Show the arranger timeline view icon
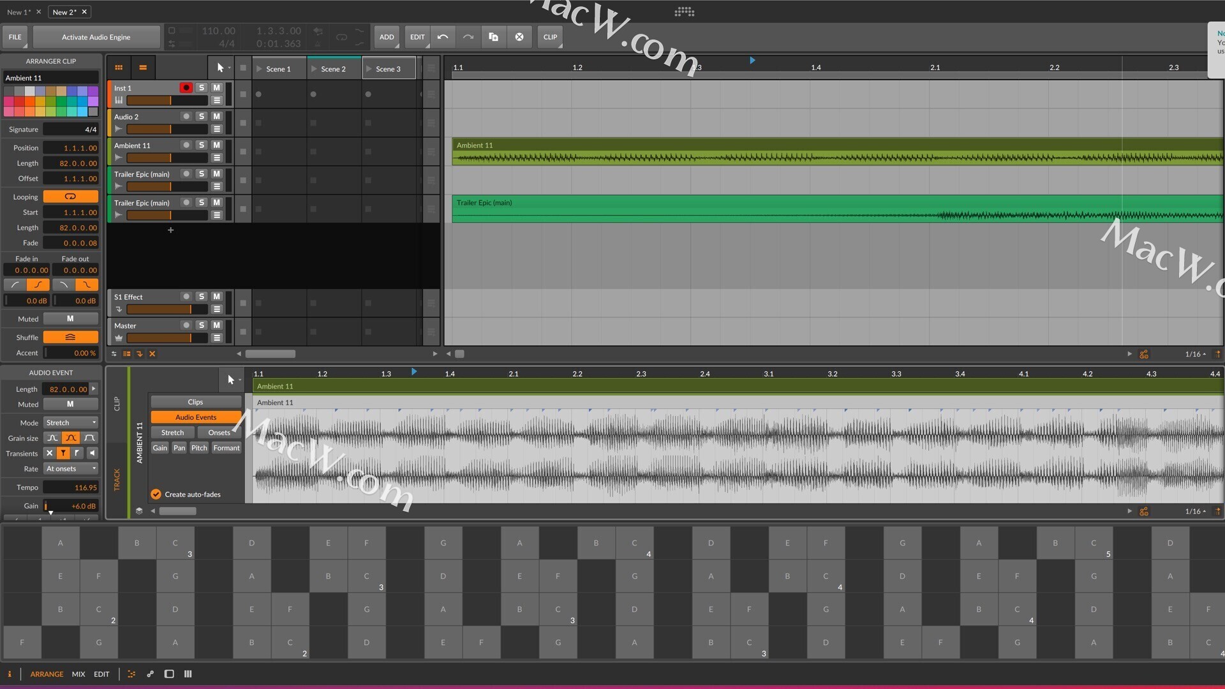 (x=143, y=68)
